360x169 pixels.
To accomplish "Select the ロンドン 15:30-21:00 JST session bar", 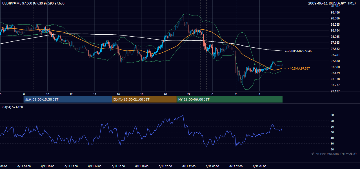I will click(144, 99).
